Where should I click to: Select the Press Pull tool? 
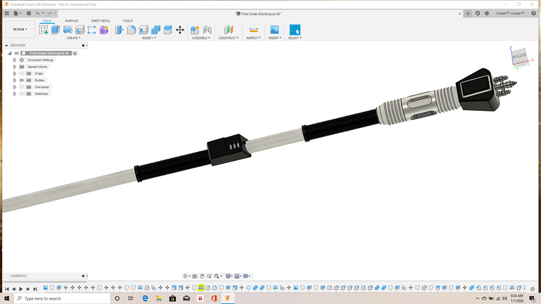(119, 30)
